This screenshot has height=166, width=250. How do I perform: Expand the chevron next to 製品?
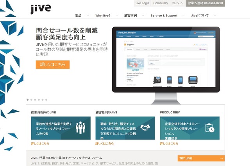click(87, 16)
